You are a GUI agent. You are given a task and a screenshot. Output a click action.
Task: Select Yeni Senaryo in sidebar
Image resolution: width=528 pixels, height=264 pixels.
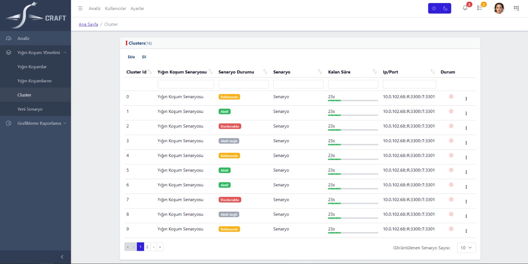(30, 109)
